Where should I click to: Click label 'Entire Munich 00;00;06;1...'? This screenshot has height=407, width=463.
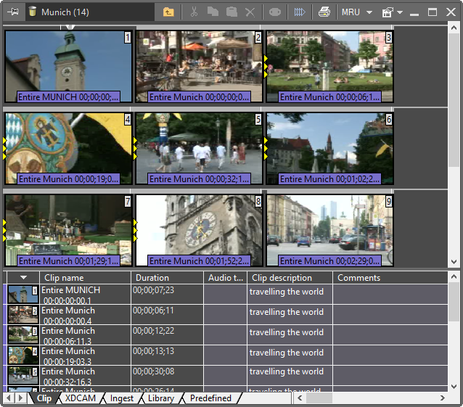point(329,96)
